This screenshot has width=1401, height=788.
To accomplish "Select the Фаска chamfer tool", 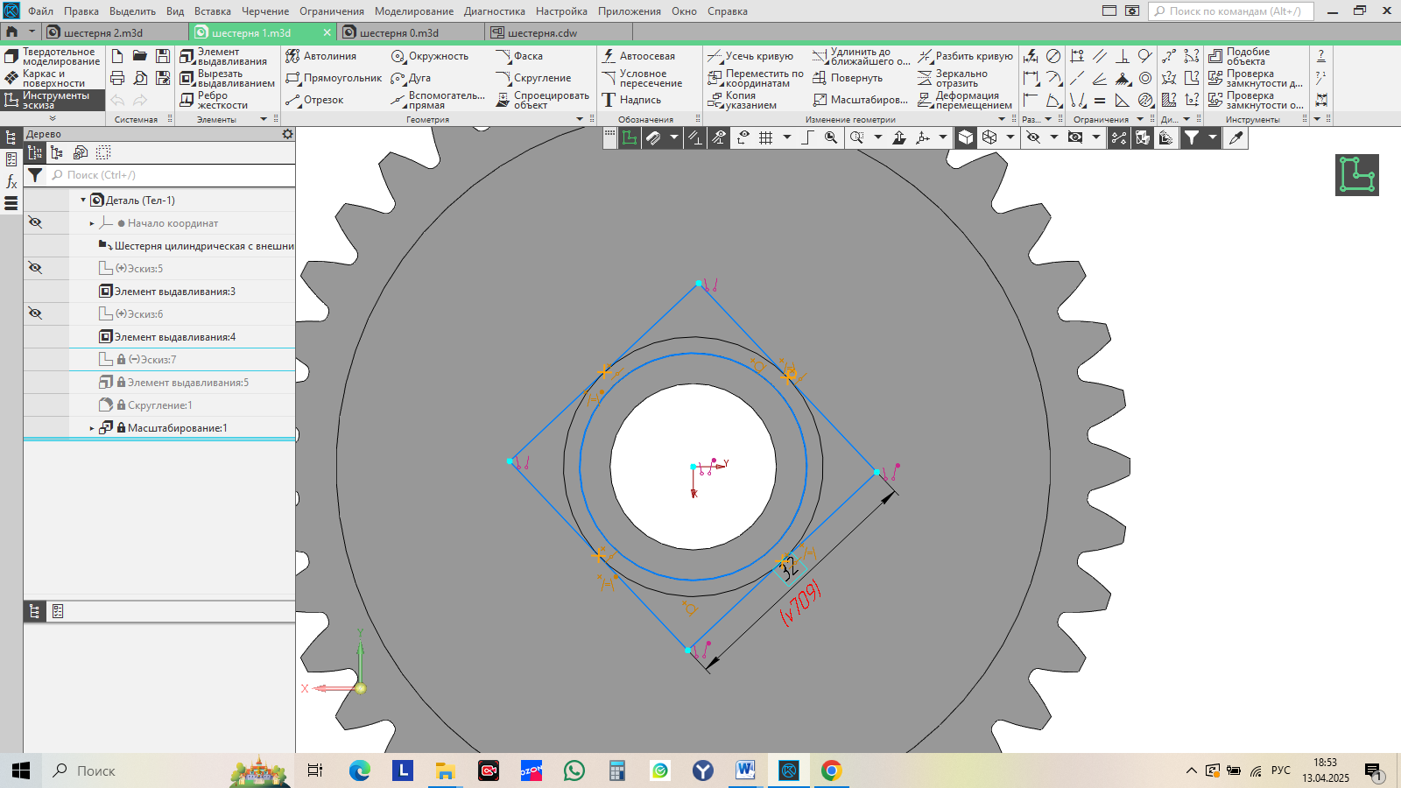I will (x=519, y=56).
